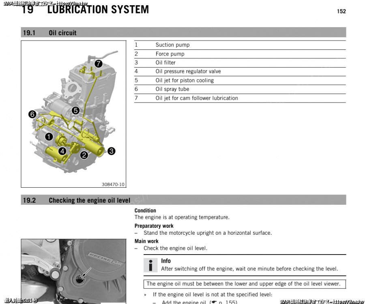The image size is (365, 304).
Task: Click the black arrow pointing at the oil viewer
Action: 86,273
